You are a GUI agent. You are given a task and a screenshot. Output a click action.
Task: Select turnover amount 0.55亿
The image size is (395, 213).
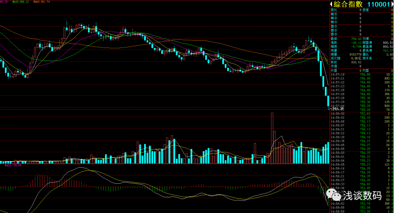(356, 59)
